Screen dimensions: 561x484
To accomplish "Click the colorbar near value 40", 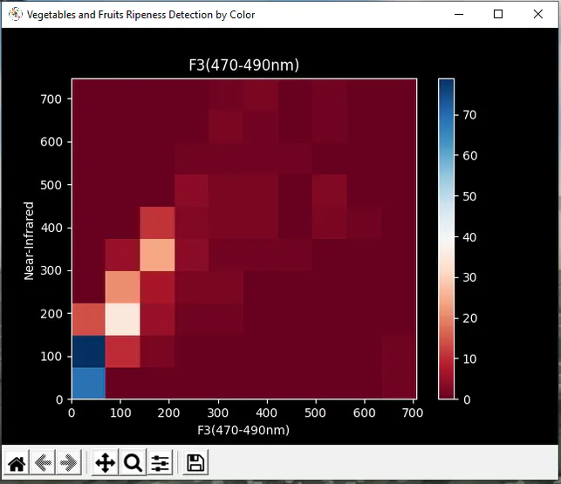I will 446,237.
